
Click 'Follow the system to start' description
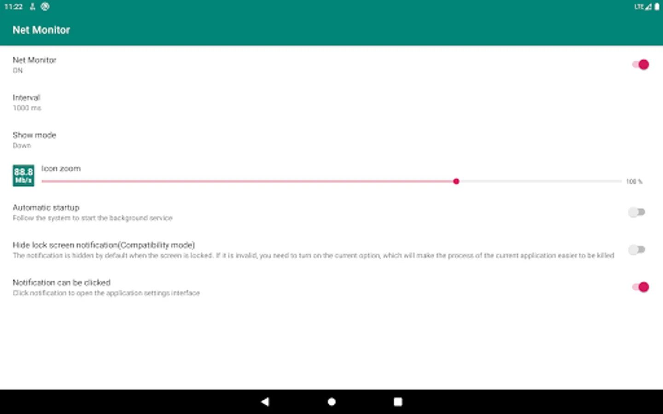93,218
